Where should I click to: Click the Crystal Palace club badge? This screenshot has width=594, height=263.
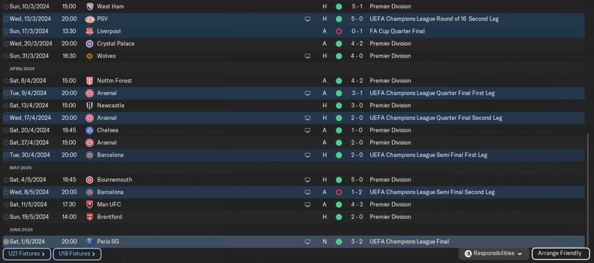[x=90, y=44]
